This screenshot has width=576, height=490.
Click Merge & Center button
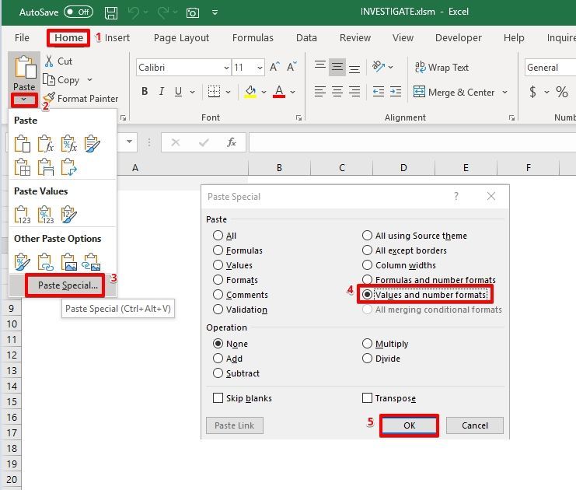pos(454,92)
